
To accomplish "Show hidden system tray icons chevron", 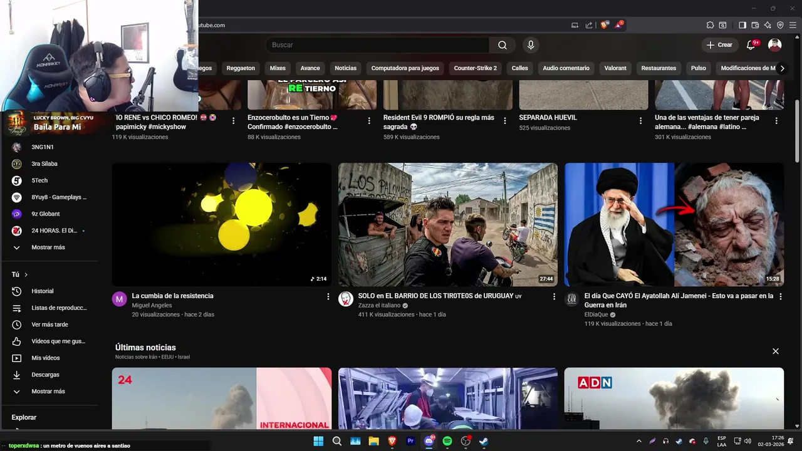I will (x=638, y=441).
